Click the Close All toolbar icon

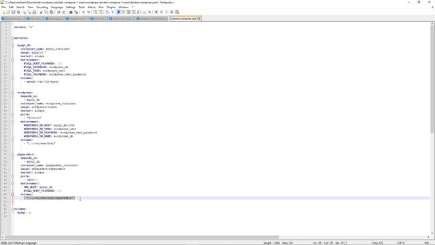29,12
